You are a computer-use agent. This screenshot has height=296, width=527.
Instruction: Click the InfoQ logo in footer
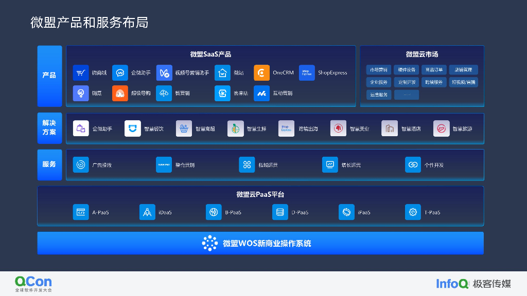(452, 284)
